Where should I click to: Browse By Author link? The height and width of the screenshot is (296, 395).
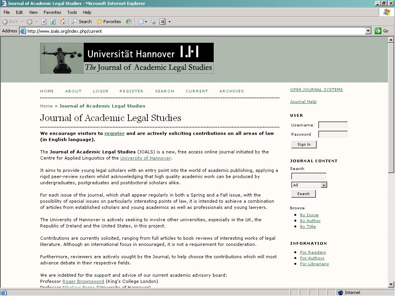(311, 221)
